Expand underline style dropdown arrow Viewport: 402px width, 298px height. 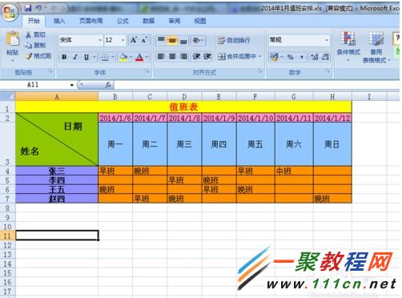click(x=94, y=57)
